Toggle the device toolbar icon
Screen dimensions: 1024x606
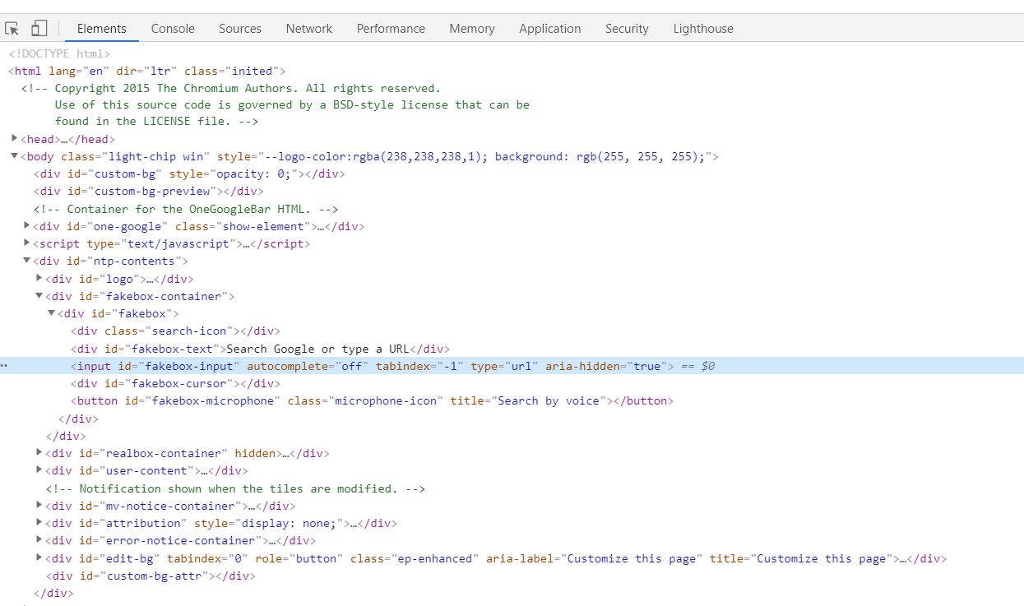click(x=39, y=29)
